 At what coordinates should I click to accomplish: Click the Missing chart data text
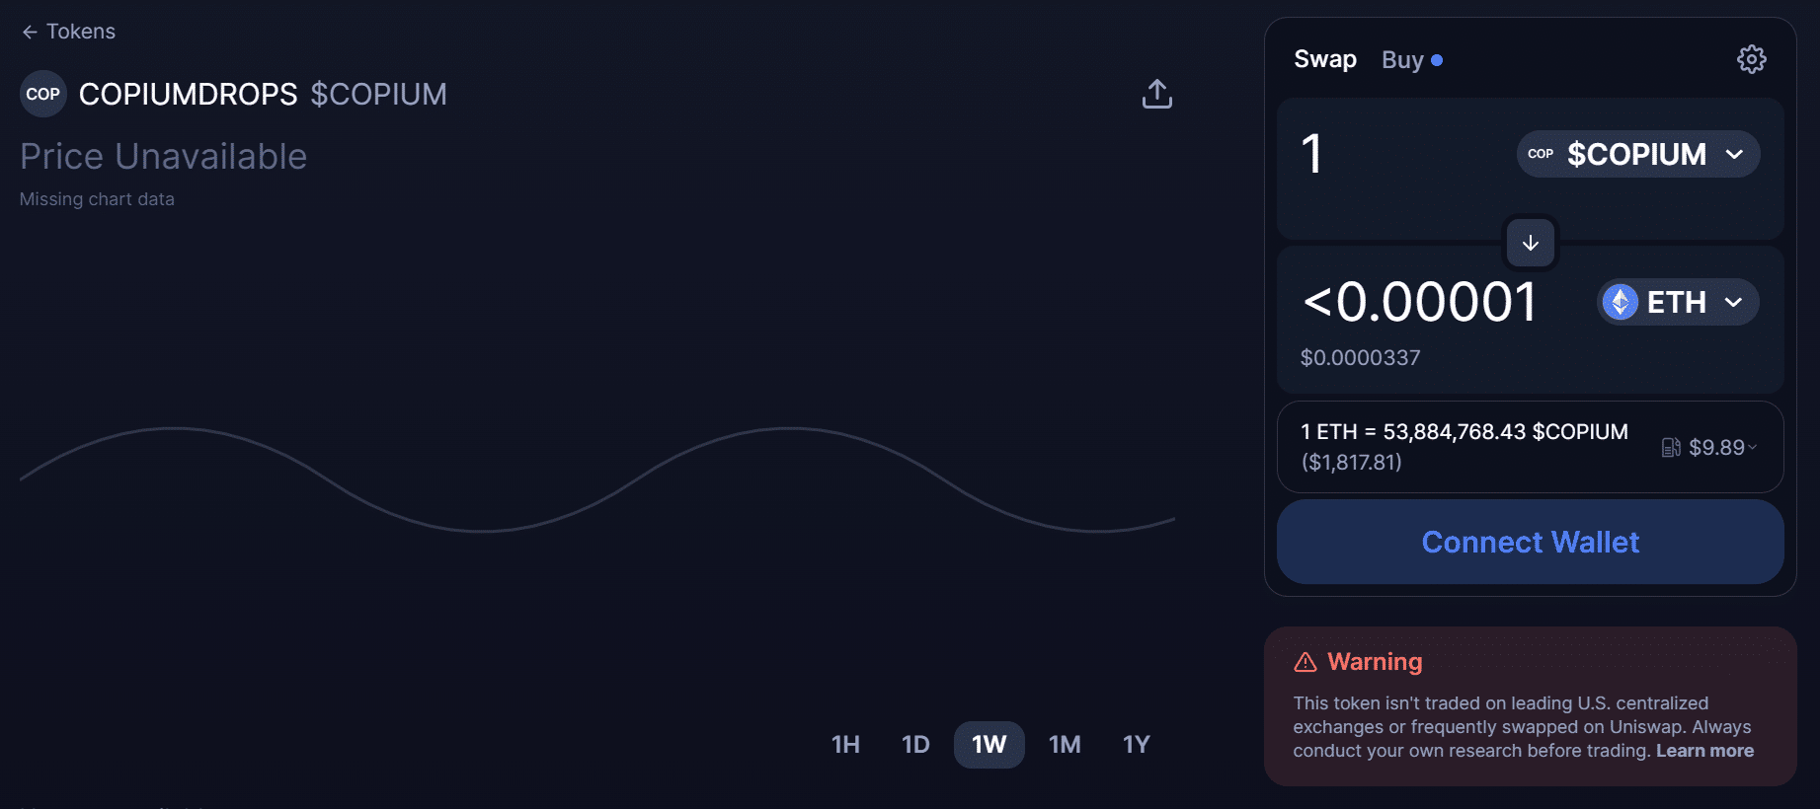tap(97, 199)
